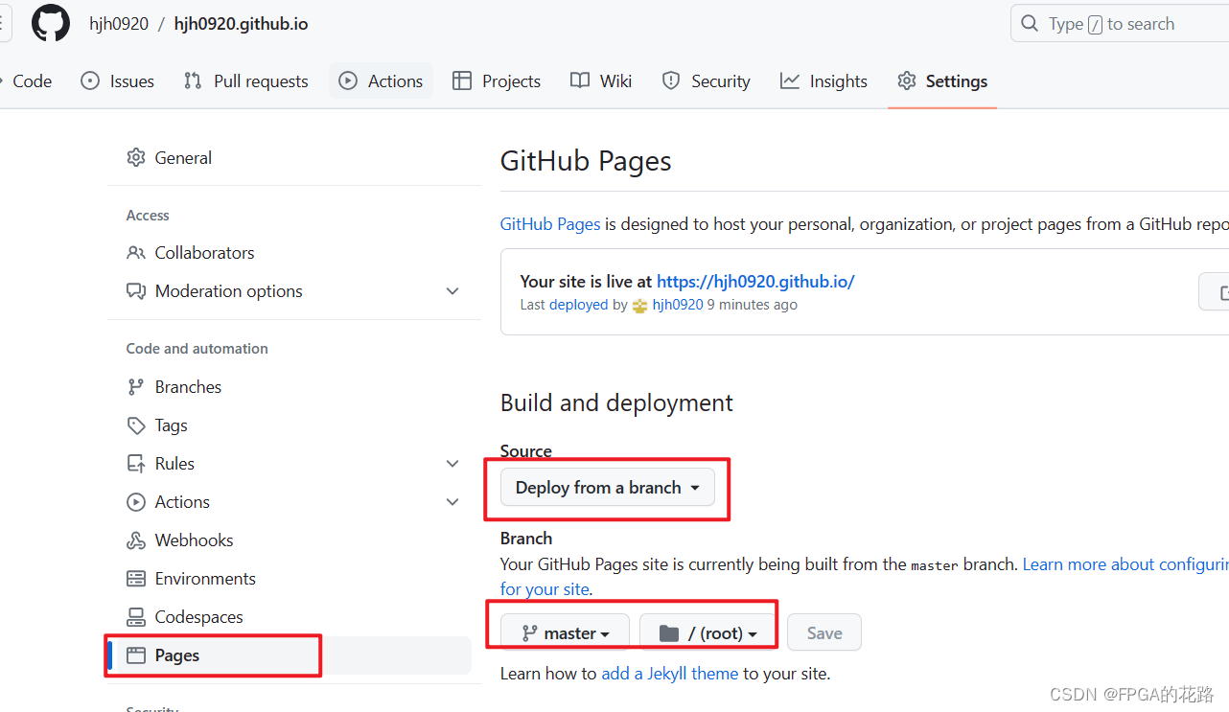Focus the 'Type / to search' field
Viewport: 1229px width, 712px height.
(1120, 24)
